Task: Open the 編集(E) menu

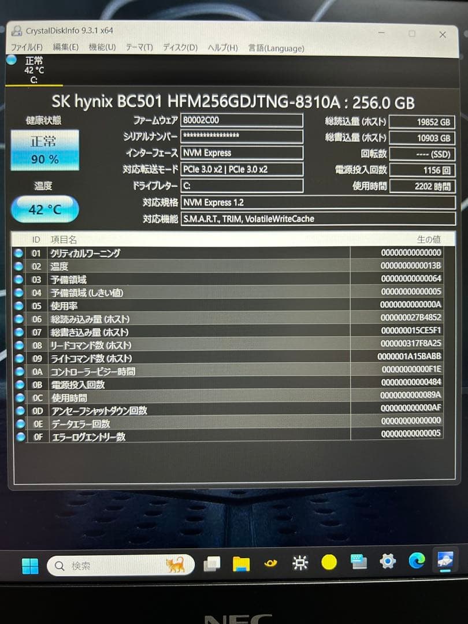Action: (66, 47)
